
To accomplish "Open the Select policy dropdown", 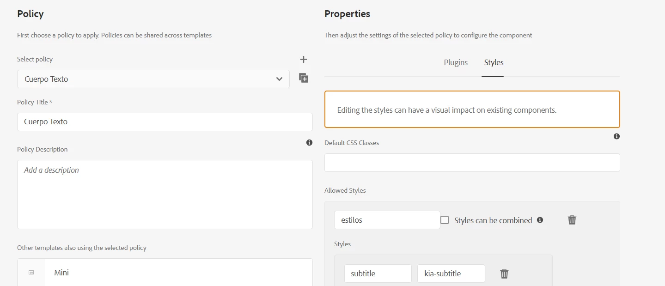I will pyautogui.click(x=153, y=79).
